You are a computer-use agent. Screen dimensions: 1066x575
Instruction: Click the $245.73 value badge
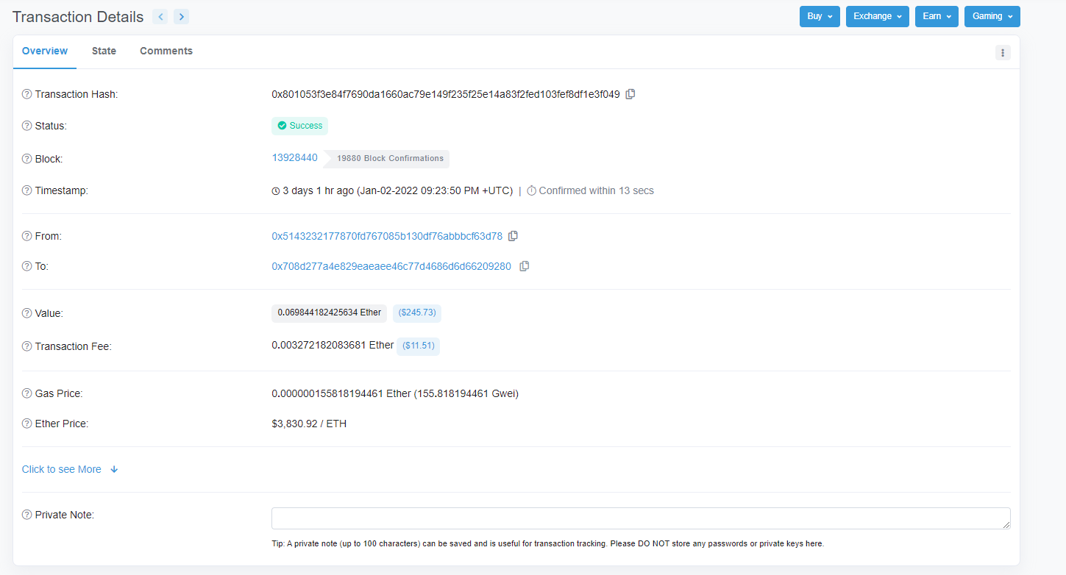tap(417, 312)
